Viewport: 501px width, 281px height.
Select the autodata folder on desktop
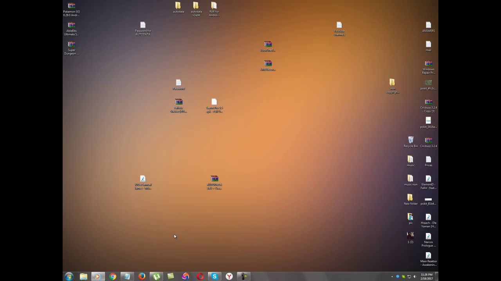click(178, 7)
